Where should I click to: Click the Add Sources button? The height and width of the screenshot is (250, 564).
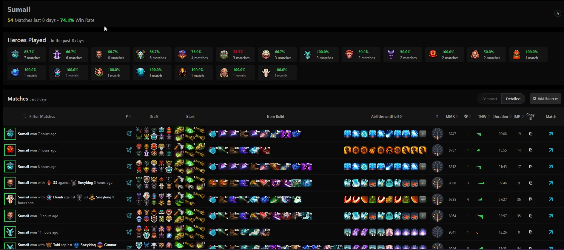(x=545, y=99)
